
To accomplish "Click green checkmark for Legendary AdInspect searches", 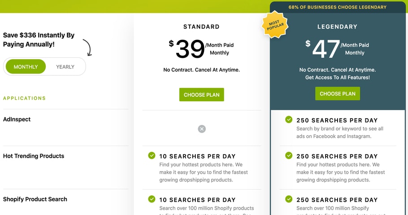I will (x=289, y=120).
